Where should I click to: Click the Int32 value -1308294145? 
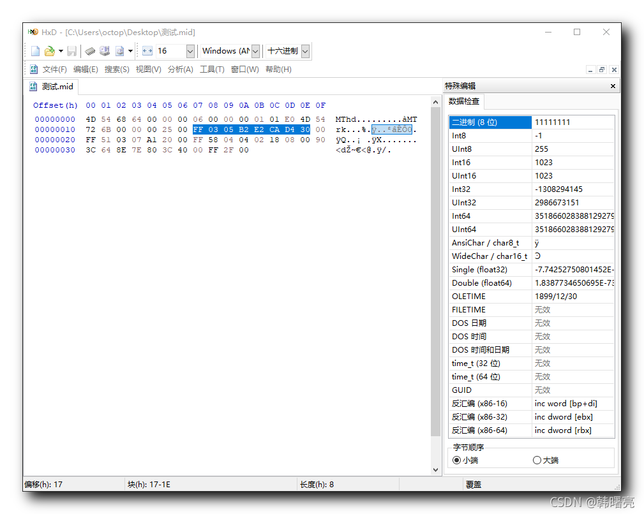[x=558, y=189]
